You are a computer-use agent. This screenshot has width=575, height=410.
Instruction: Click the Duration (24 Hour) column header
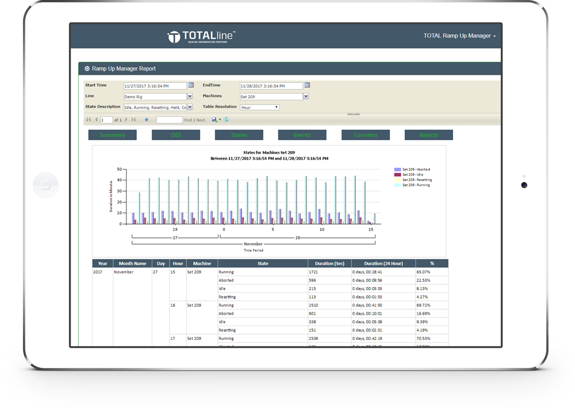pyautogui.click(x=384, y=264)
